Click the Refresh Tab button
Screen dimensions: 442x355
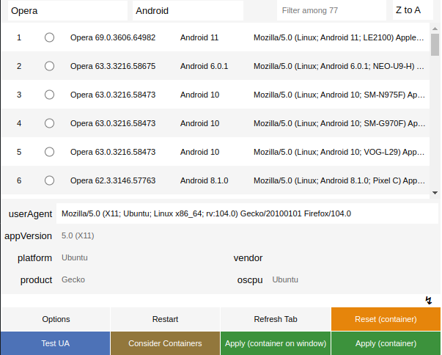[276, 319]
